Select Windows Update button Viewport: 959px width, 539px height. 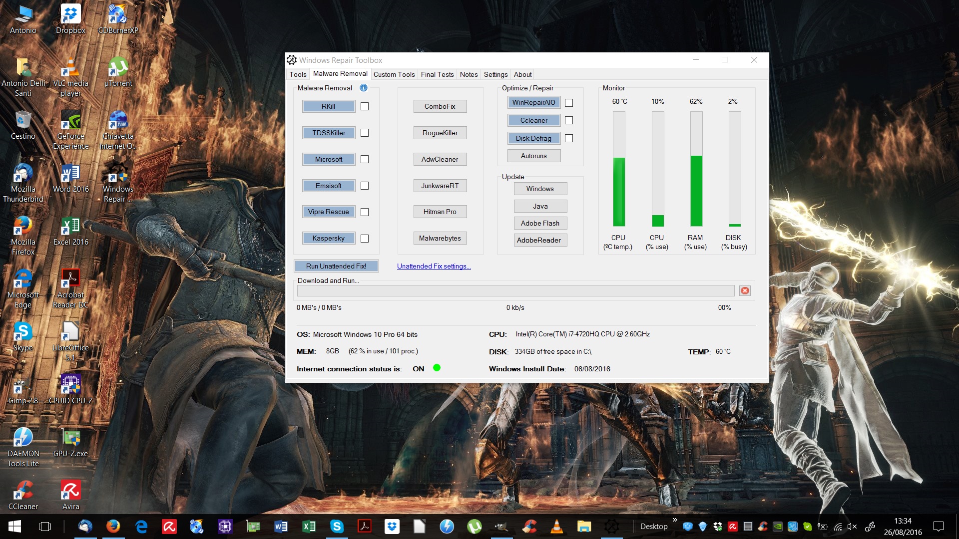point(539,189)
